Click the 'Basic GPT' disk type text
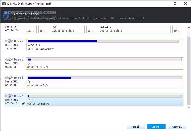This screenshot has height=131, width=191. click(x=11, y=27)
